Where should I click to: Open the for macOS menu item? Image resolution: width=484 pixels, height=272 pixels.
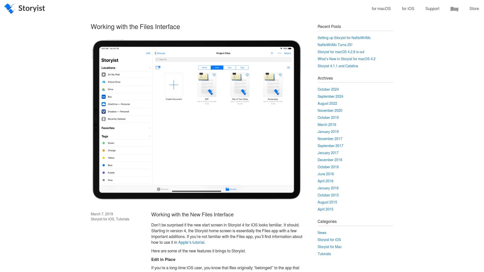(381, 9)
